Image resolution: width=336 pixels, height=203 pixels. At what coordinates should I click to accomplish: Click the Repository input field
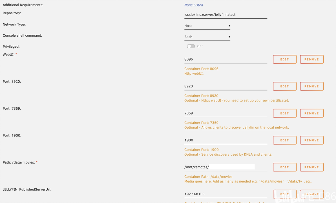[x=226, y=15]
